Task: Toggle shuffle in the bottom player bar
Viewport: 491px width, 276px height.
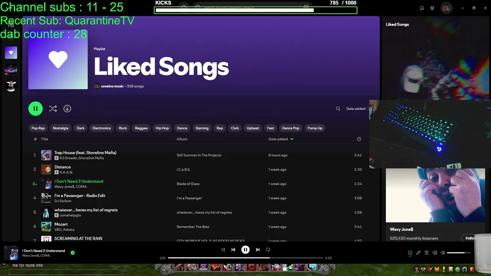Action: 223,250
